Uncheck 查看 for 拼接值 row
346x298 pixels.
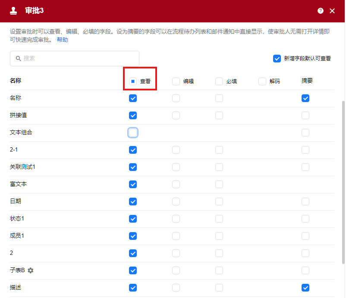pyautogui.click(x=133, y=115)
